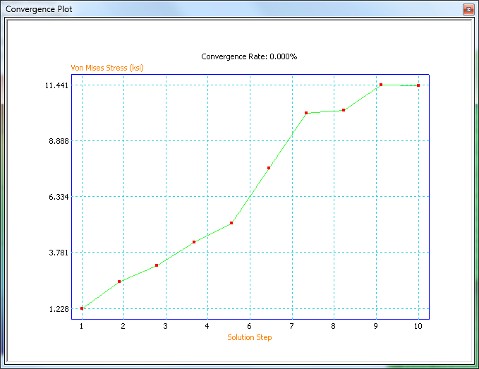Click the Convergence Plot window title
The image size is (479, 369).
(x=39, y=9)
